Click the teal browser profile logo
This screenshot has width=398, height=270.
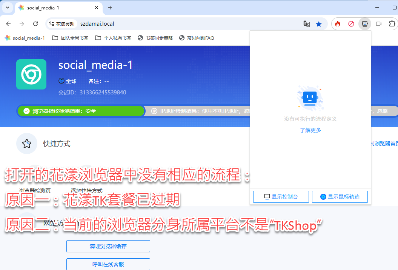[31, 74]
